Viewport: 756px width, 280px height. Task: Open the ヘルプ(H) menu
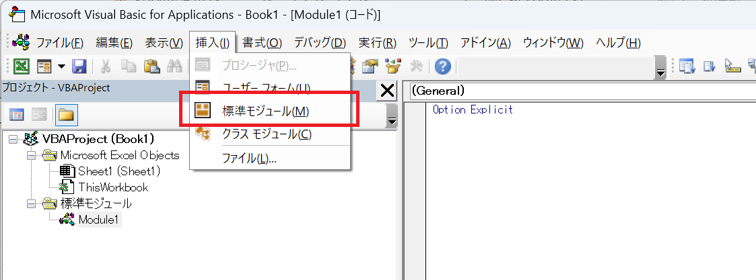click(619, 42)
